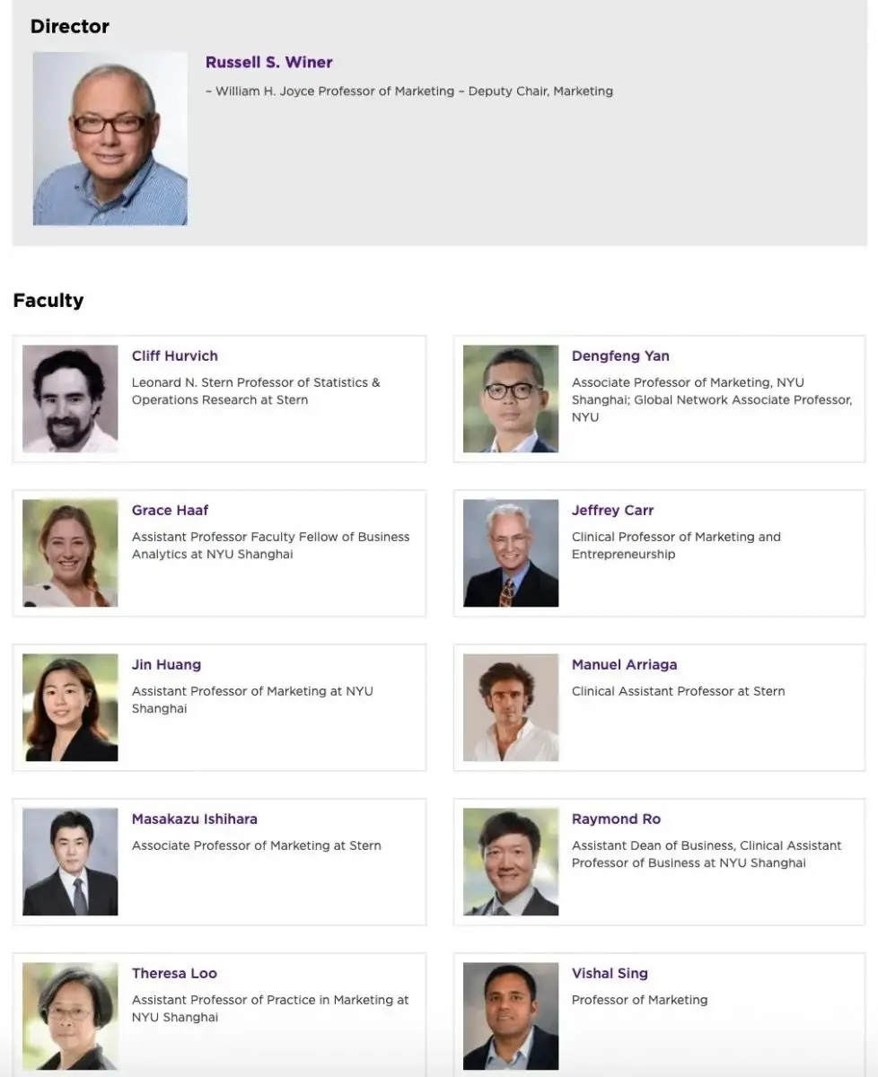Click Masakazu Ishihara's headshot
This screenshot has height=1077, width=878.
tap(70, 862)
